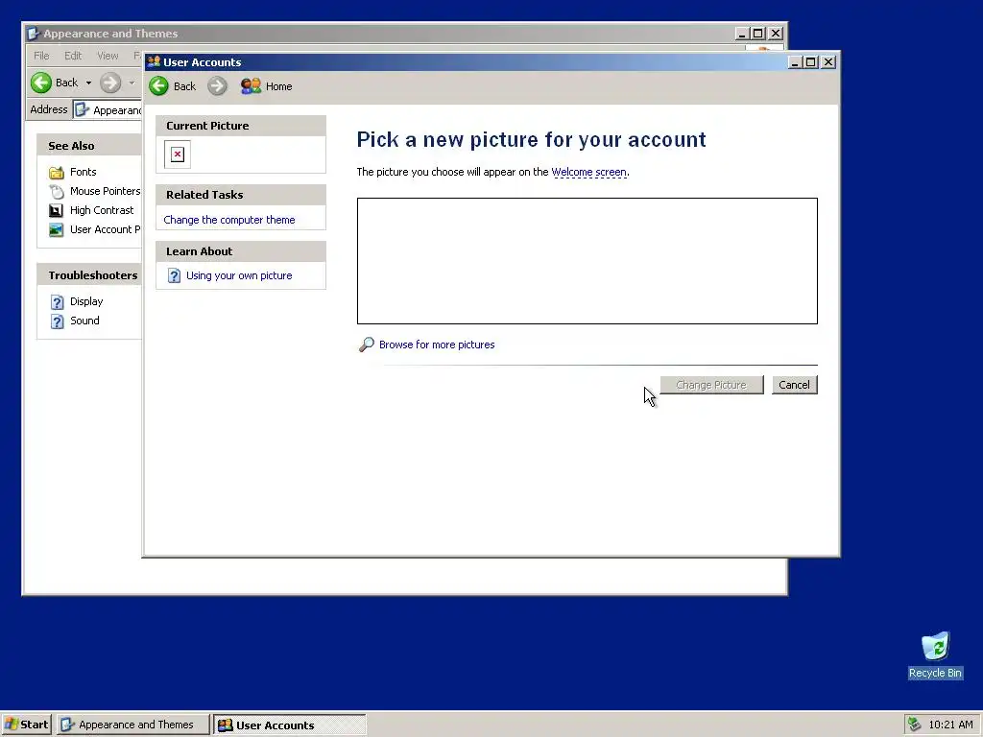The height and width of the screenshot is (737, 983).
Task: Cancel picking a new picture
Action: tap(794, 385)
